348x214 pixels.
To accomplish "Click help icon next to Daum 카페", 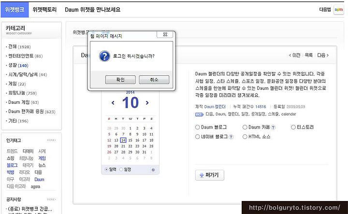I will point(273,128).
